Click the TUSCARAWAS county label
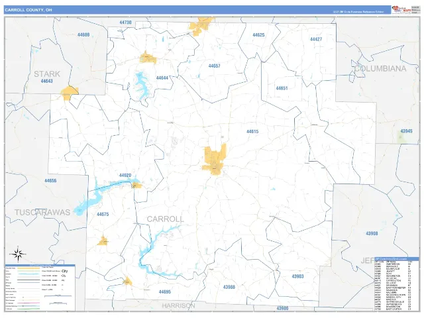This screenshot has height=318, width=424. (x=42, y=213)
